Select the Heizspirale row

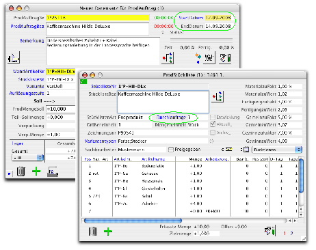[191, 181]
